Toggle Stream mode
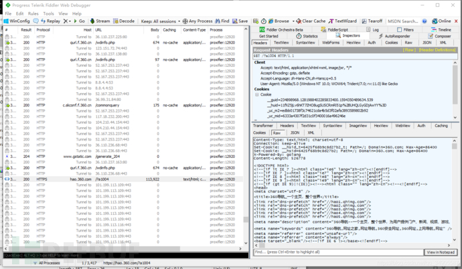This screenshot has width=462, height=269. point(100,21)
